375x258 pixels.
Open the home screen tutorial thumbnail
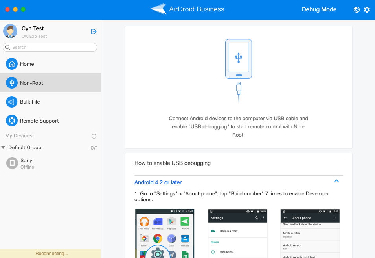pos(165,233)
